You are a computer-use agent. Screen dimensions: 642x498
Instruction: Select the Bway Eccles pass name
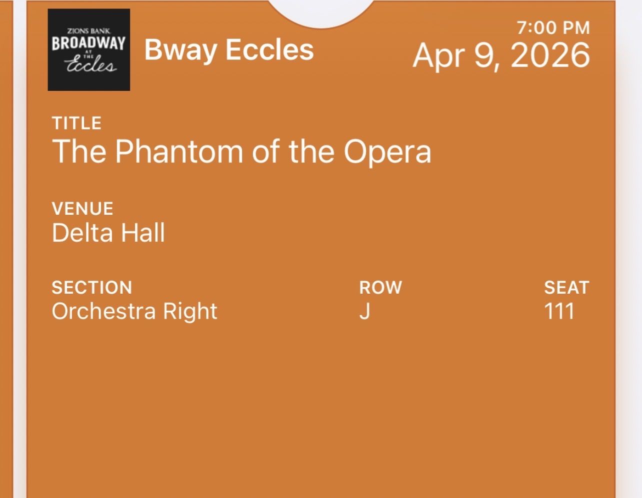pos(229,50)
